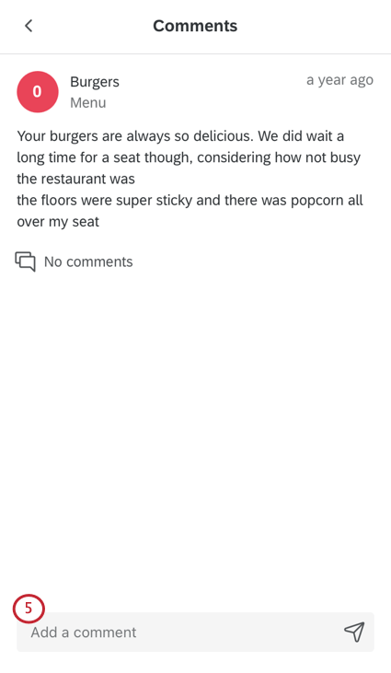Open the Burgers author name
The height and width of the screenshot is (673, 391).
click(95, 82)
